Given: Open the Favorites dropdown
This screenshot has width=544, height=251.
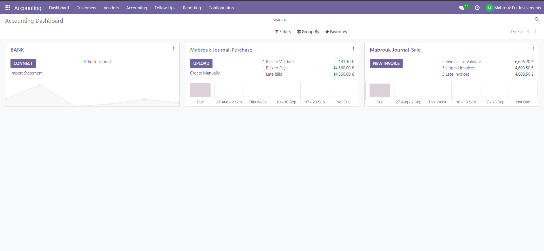Looking at the screenshot, I should coord(336,32).
